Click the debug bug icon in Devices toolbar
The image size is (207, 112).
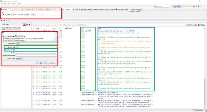tap(23, 9)
